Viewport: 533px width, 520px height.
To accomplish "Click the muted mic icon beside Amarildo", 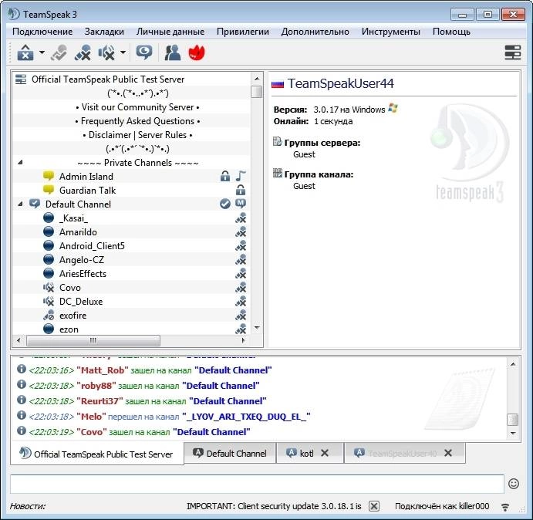I will pyautogui.click(x=241, y=232).
